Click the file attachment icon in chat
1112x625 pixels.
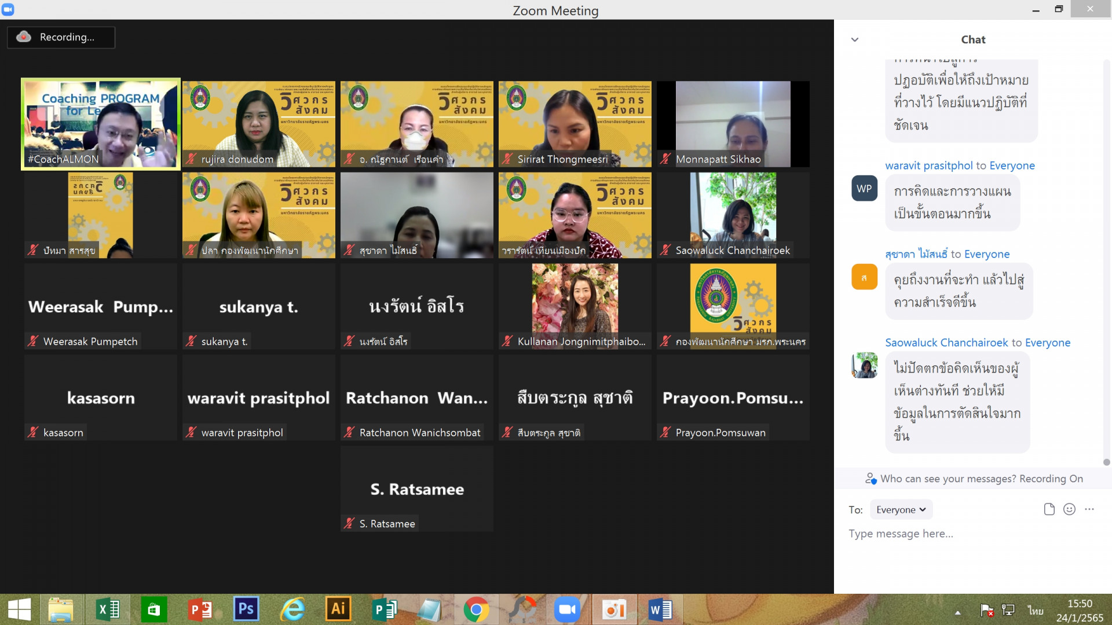[1049, 509]
